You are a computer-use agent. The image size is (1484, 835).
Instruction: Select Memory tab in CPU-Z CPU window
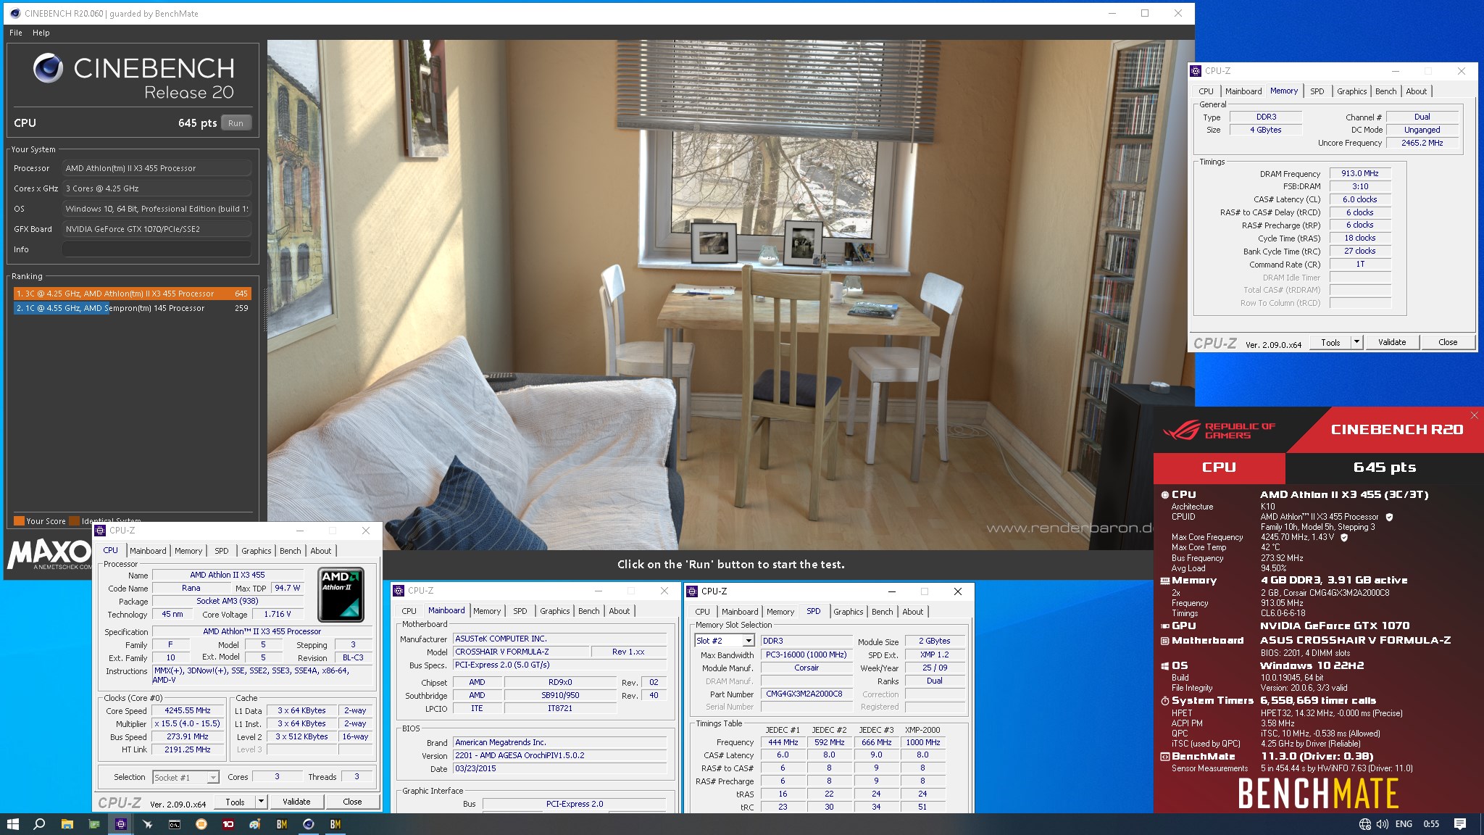point(188,551)
